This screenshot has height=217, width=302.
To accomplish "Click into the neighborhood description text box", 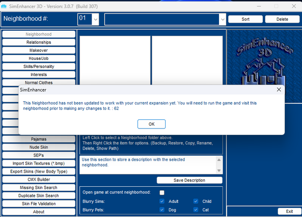I will click(x=147, y=165).
